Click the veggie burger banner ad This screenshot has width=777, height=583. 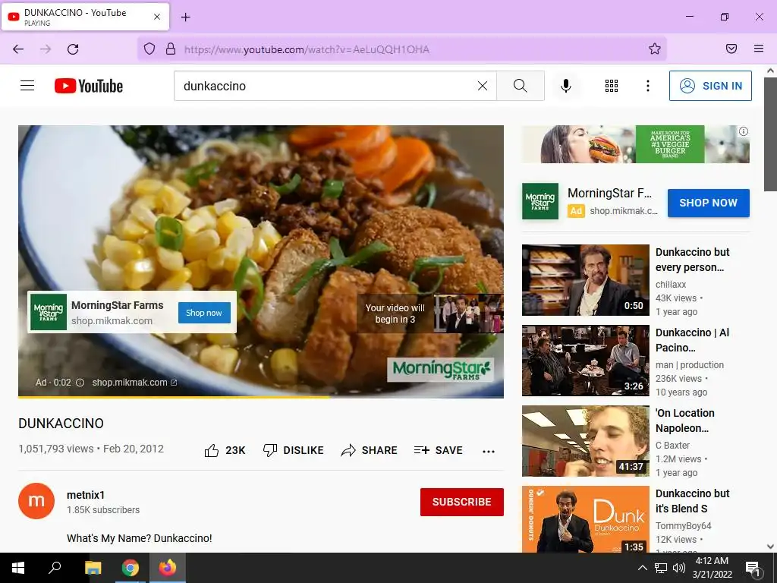(635, 144)
